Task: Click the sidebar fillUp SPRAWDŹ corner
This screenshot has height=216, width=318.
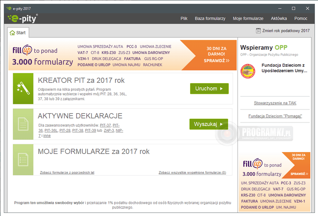Action: (299, 174)
